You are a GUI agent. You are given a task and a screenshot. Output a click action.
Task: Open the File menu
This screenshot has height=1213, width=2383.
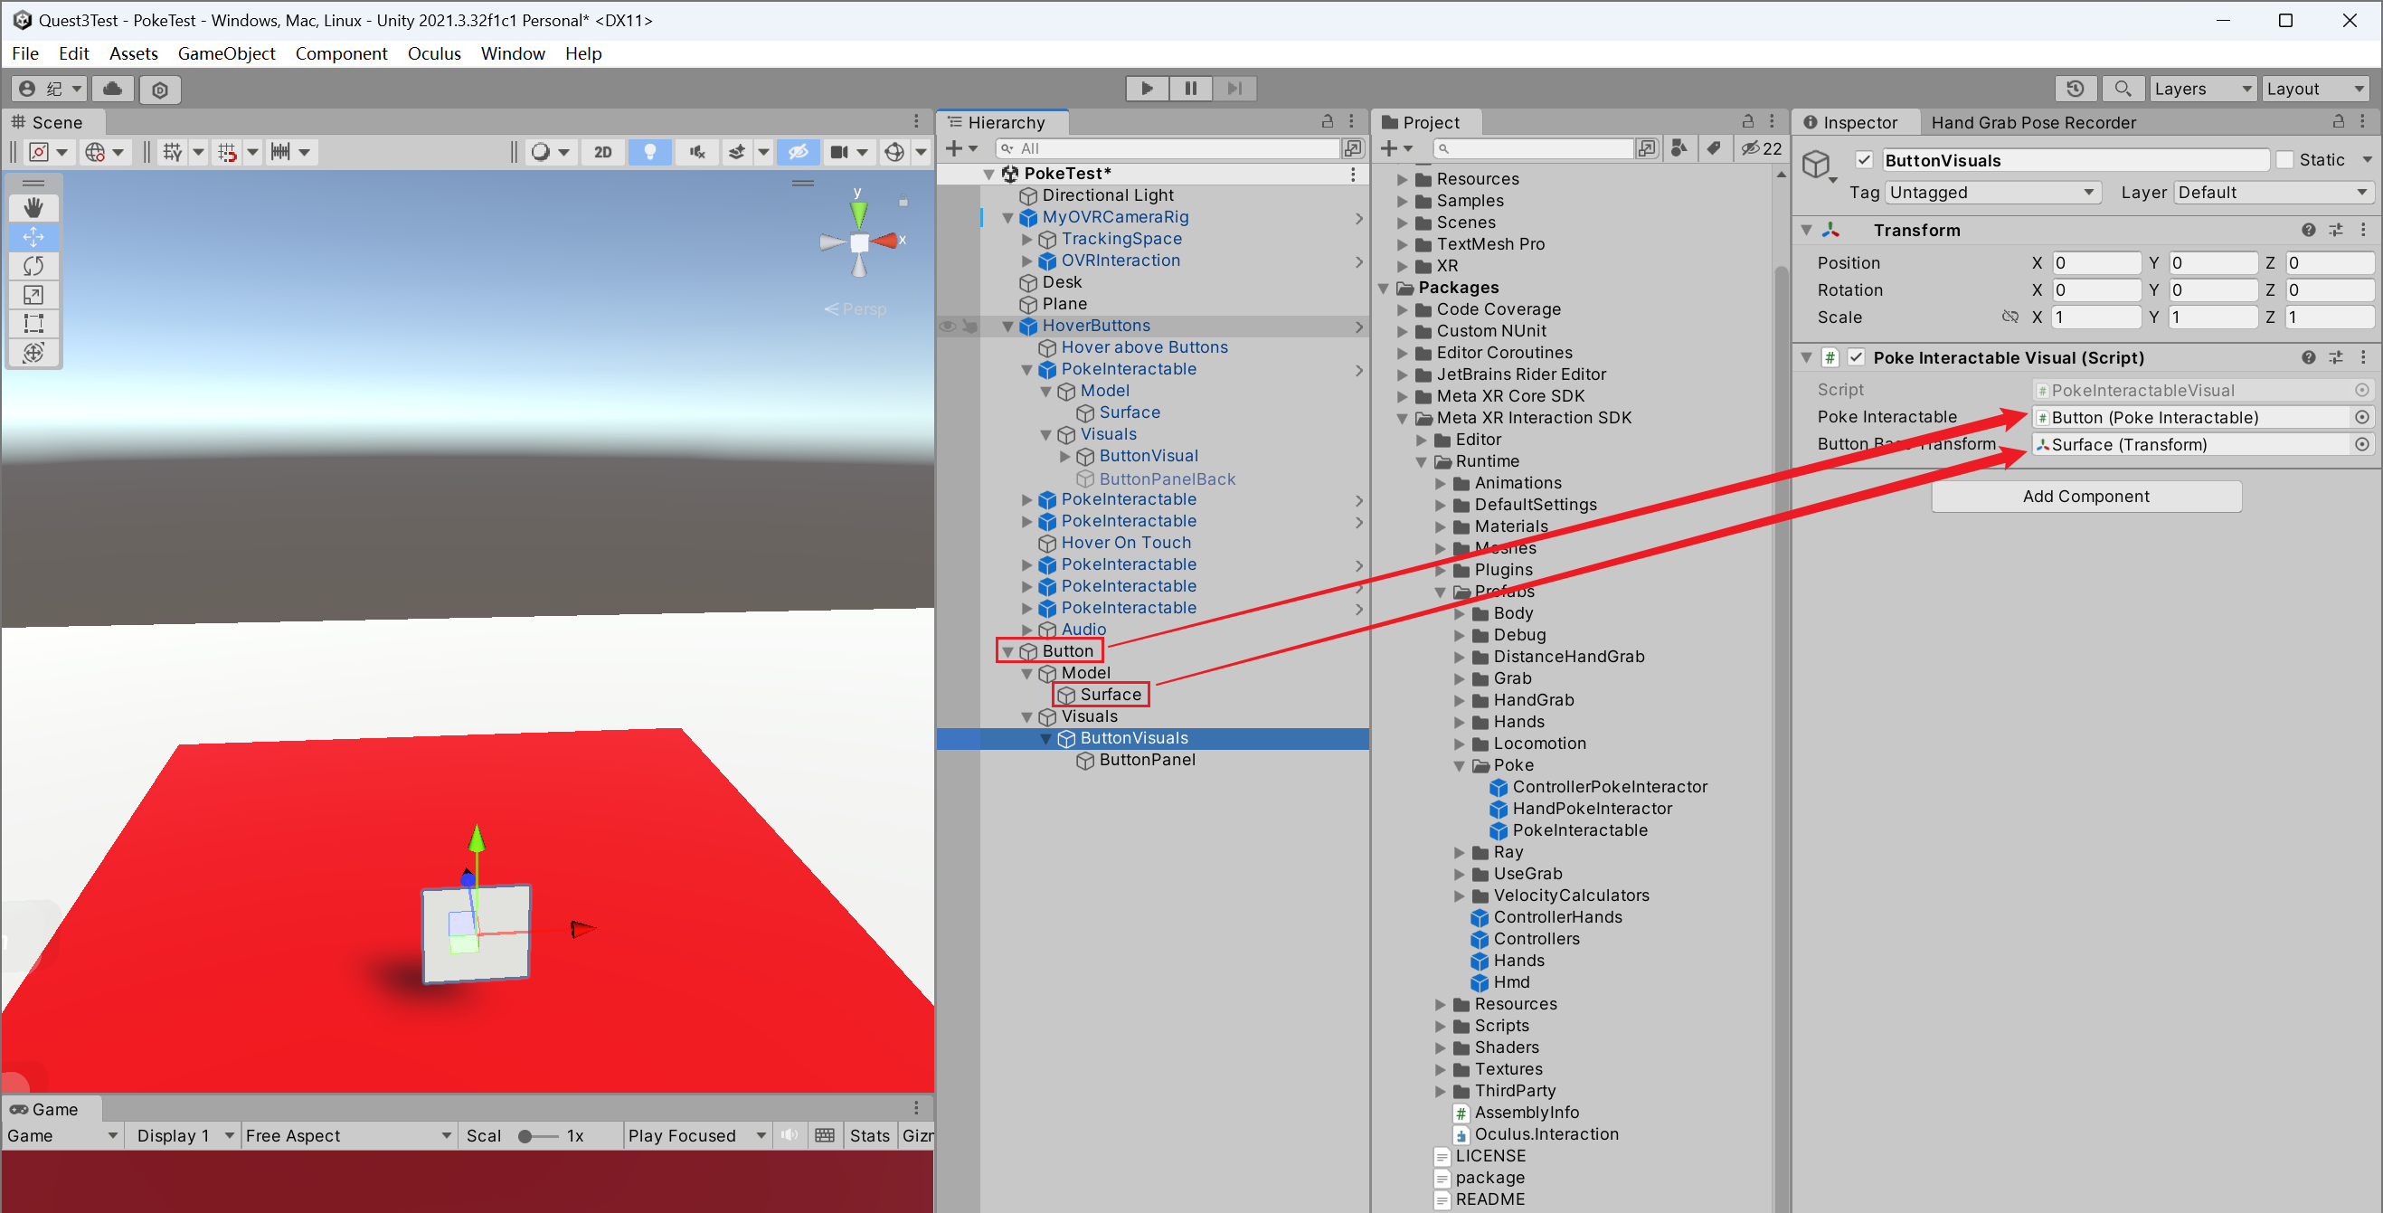[x=25, y=53]
